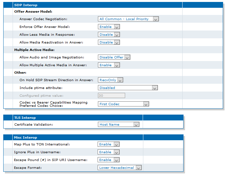
Task: Open Preferred Codec Choice First Codec dropdown
Action: (x=124, y=104)
